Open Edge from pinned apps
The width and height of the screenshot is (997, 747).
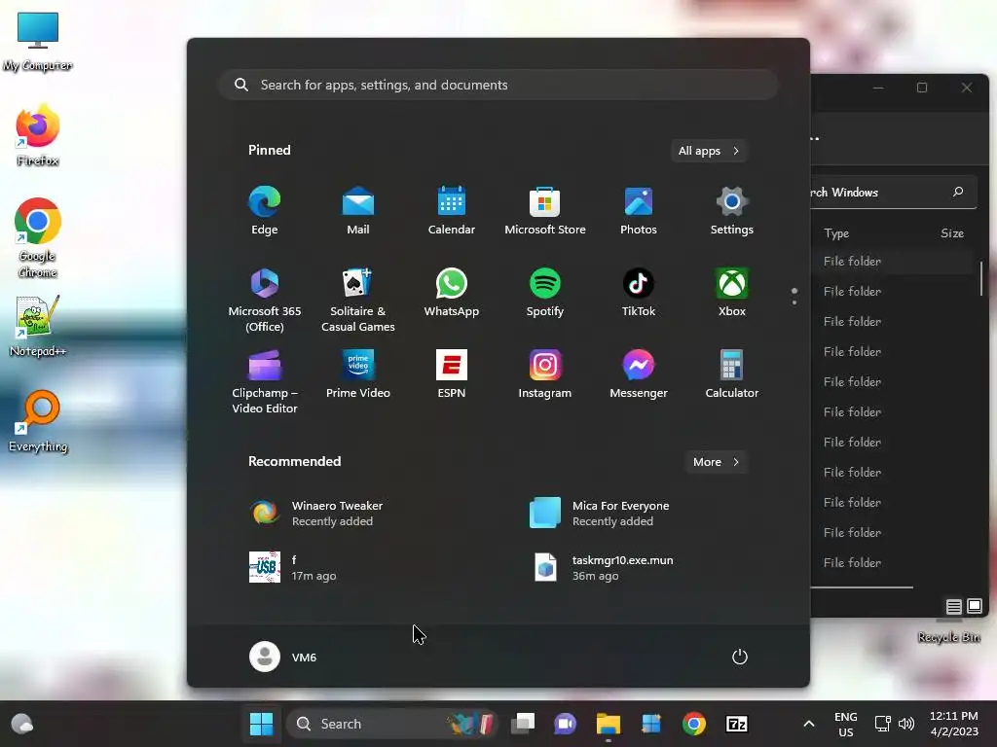point(265,211)
